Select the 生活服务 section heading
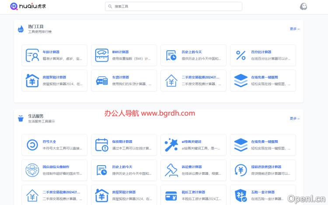 coord(36,116)
